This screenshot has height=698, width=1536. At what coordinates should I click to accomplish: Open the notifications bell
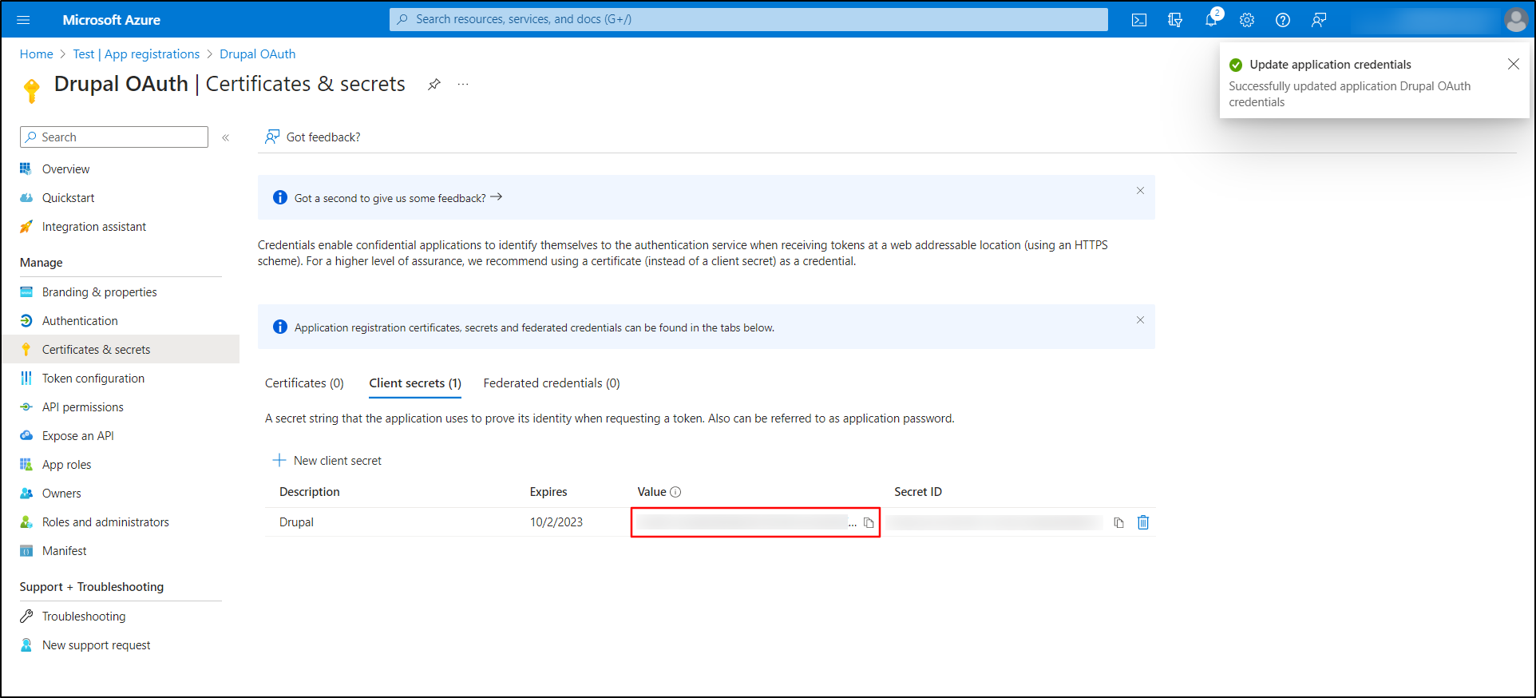(1211, 19)
